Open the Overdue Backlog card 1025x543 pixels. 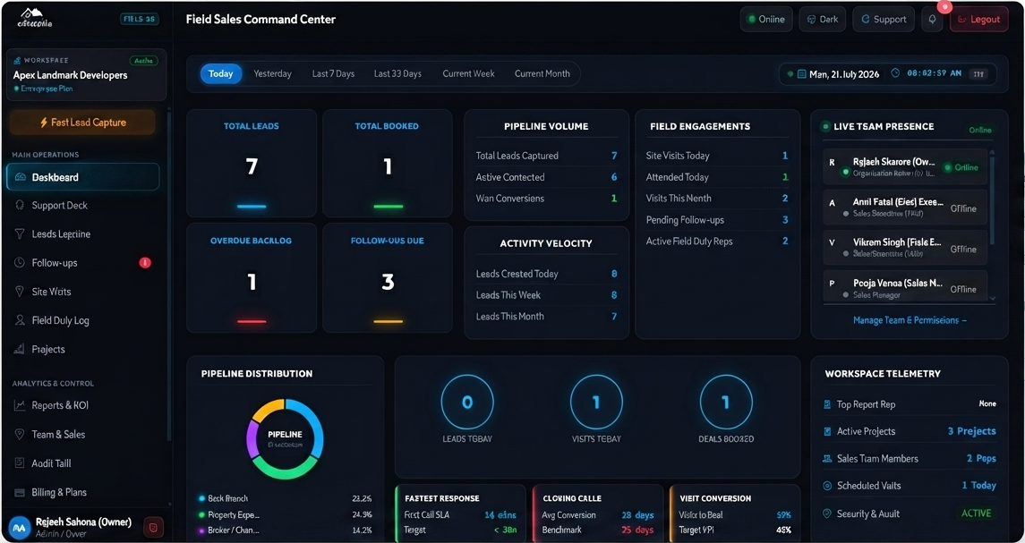click(252, 278)
